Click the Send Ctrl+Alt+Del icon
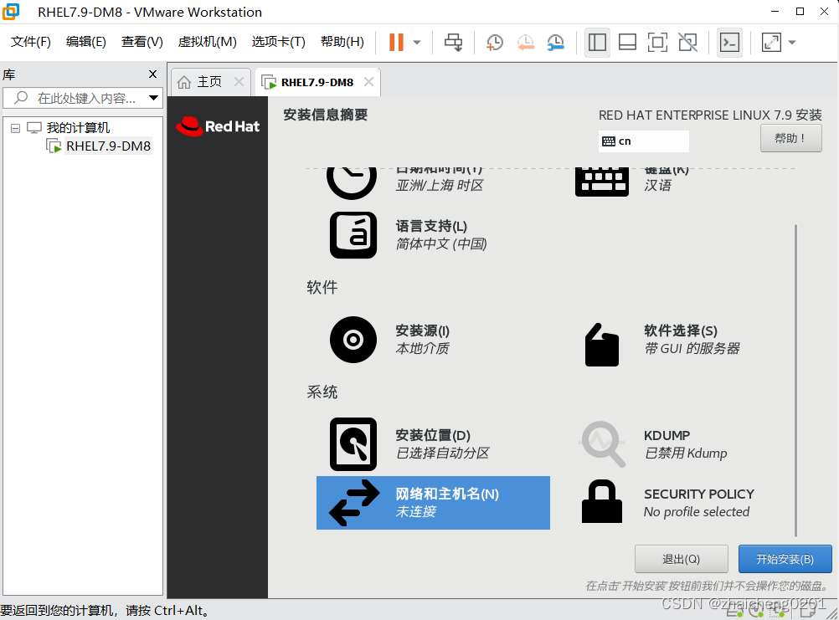Viewport: 839px width, 620px height. coord(453,42)
